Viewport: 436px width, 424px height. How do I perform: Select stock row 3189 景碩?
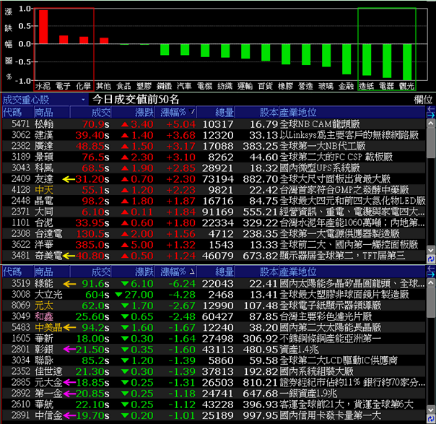click(x=214, y=157)
